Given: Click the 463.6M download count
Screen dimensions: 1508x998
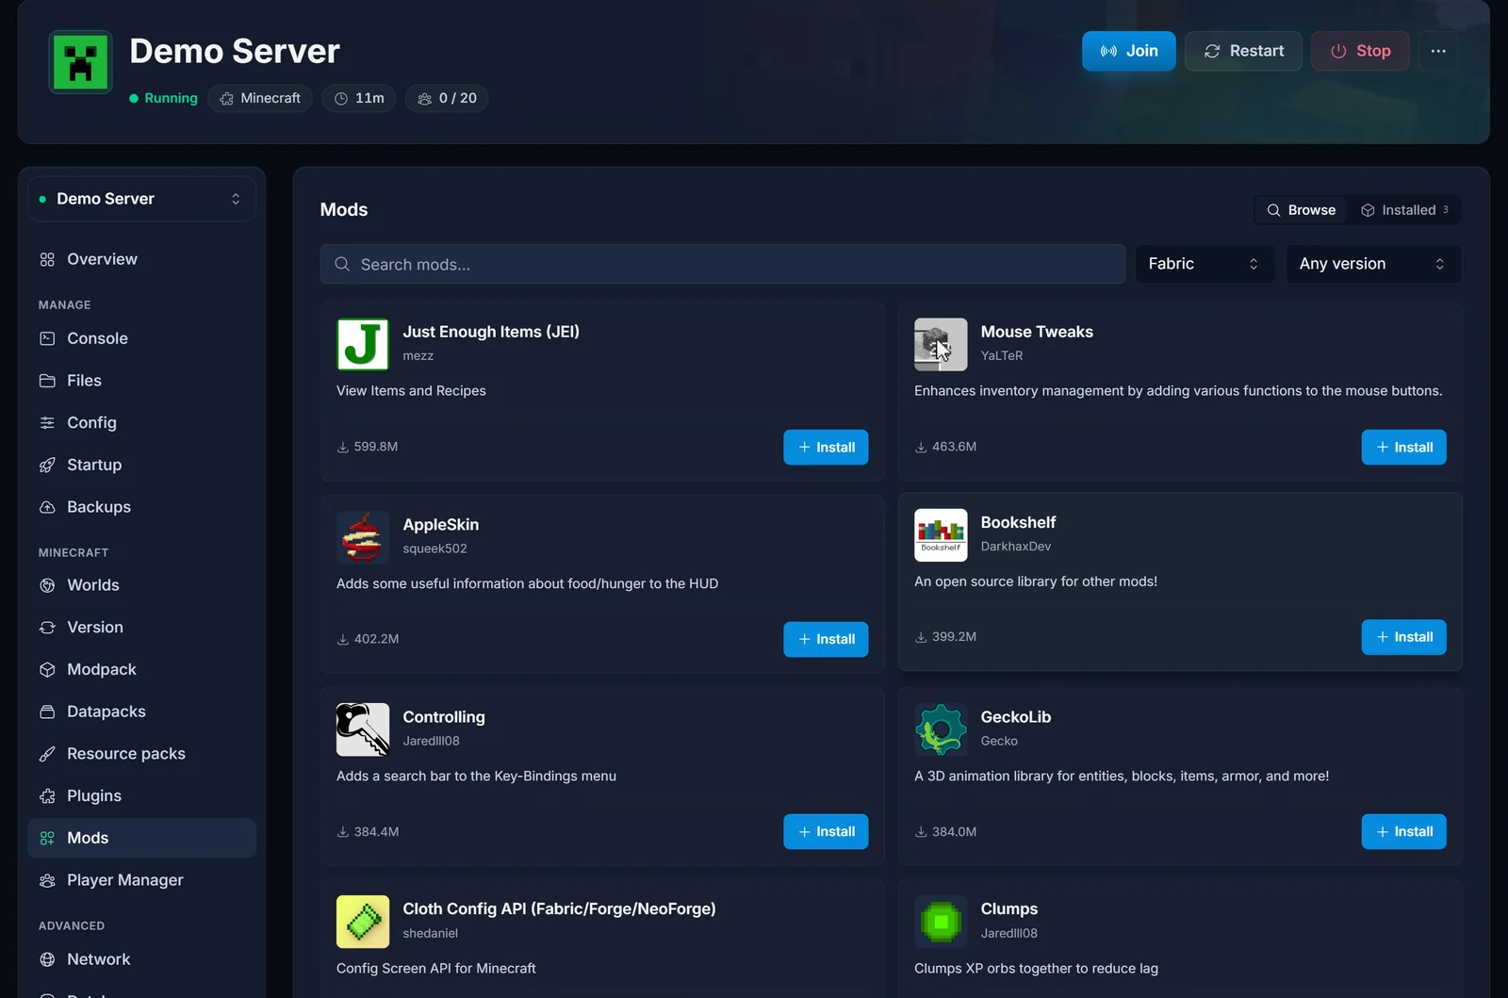Looking at the screenshot, I should click(x=945, y=447).
